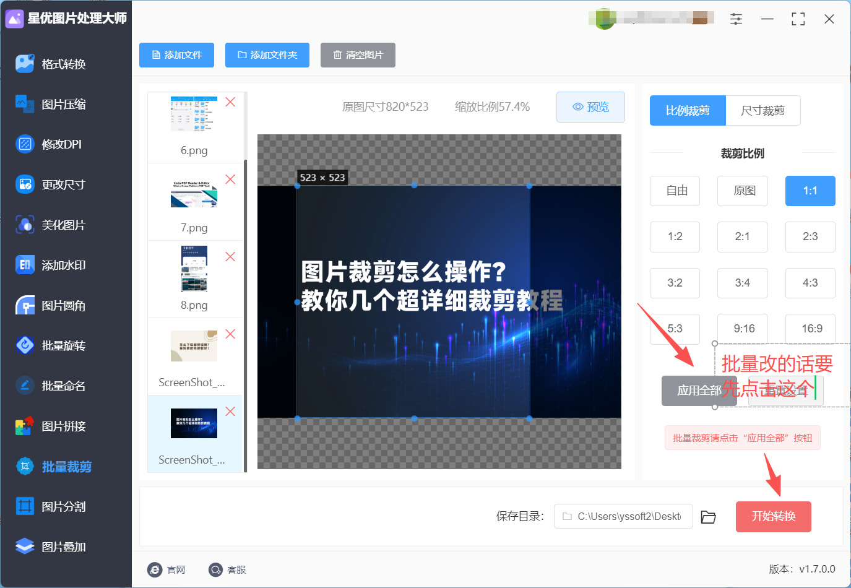Image resolution: width=851 pixels, height=588 pixels.
Task: Click the blurred user account avatar
Action: coord(605,19)
